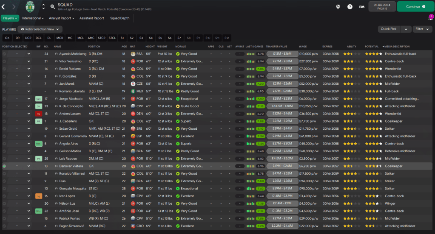Select the STCR position filter button
The width and height of the screenshot is (435, 234).
[x=101, y=38]
